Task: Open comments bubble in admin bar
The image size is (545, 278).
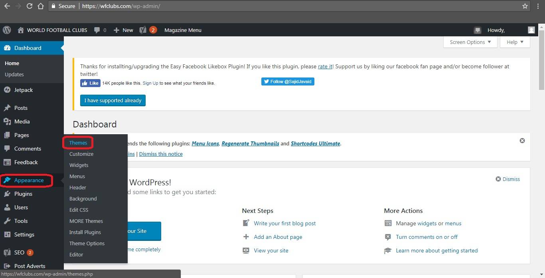Action: click(x=100, y=30)
